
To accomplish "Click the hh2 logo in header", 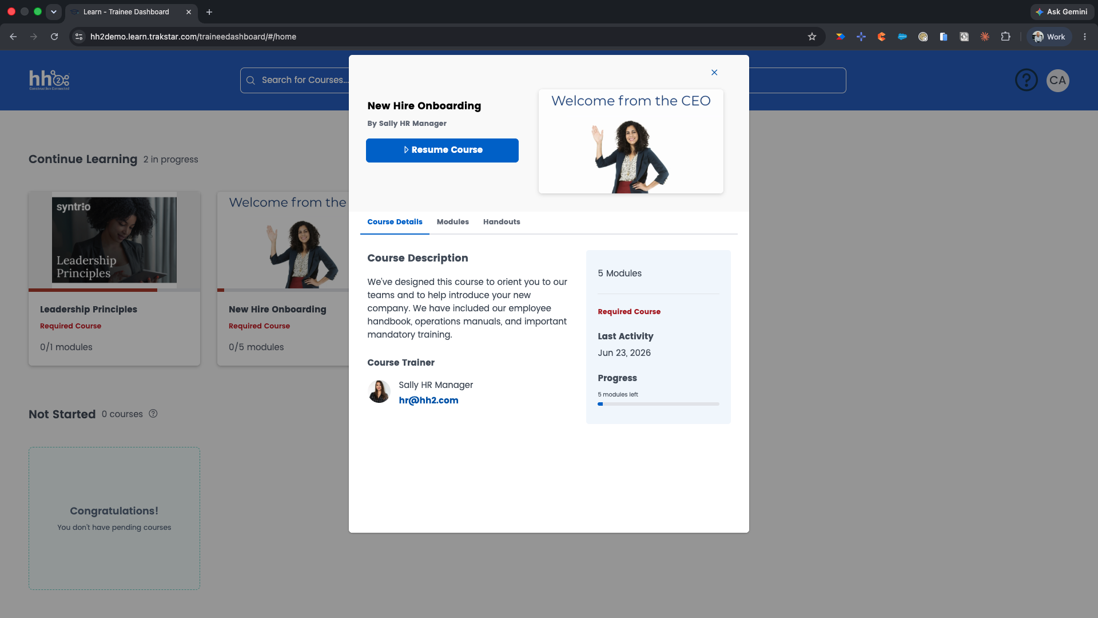I will [x=49, y=80].
